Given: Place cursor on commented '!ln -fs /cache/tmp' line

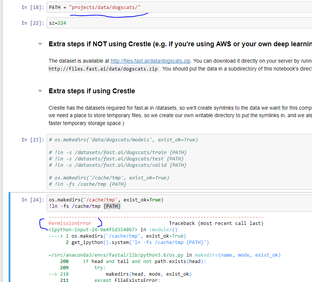Looking at the screenshot, I should click(x=88, y=184).
